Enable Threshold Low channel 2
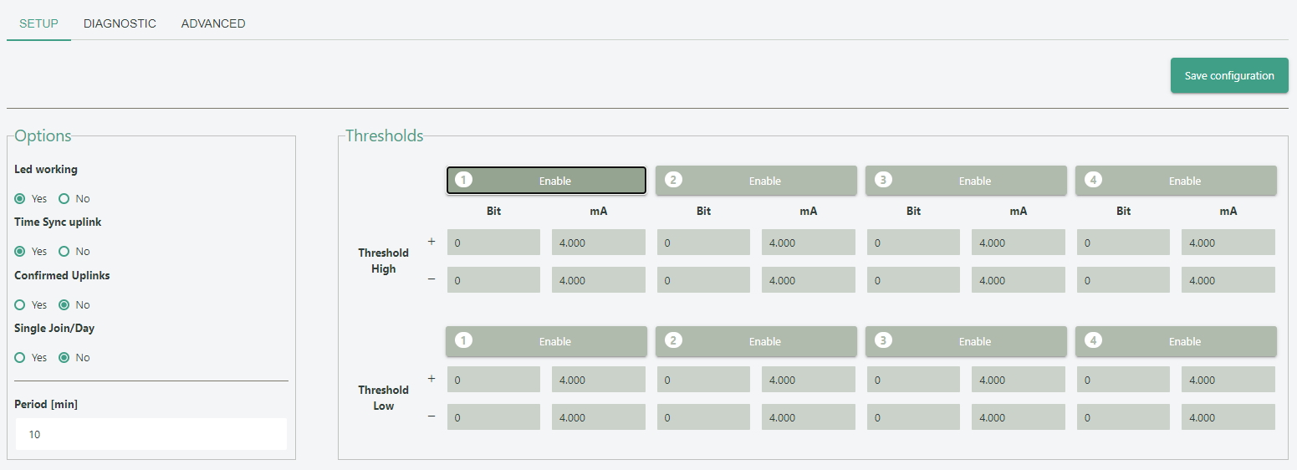The height and width of the screenshot is (470, 1297). (756, 341)
